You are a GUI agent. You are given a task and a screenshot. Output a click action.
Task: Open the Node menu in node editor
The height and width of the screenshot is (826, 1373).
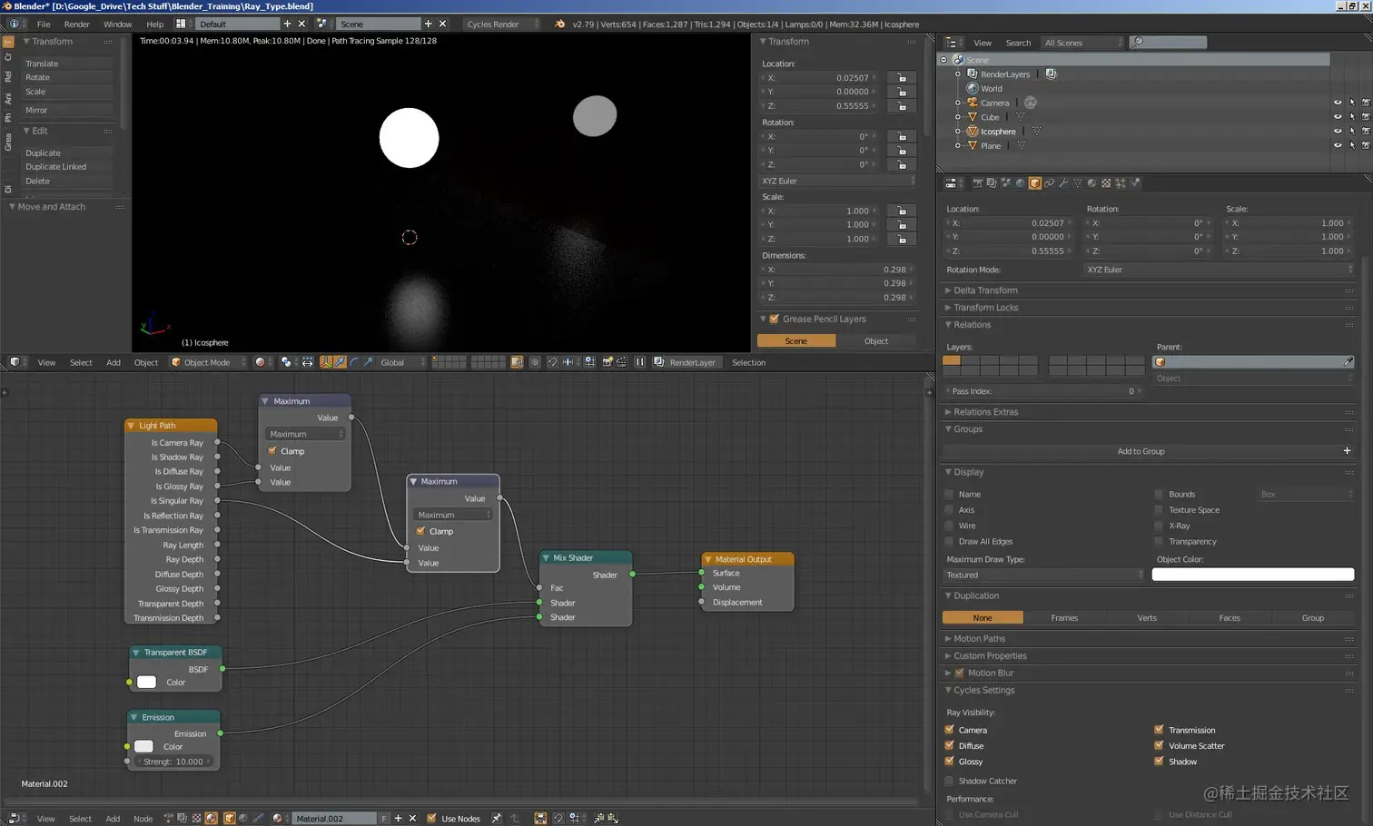(x=143, y=818)
